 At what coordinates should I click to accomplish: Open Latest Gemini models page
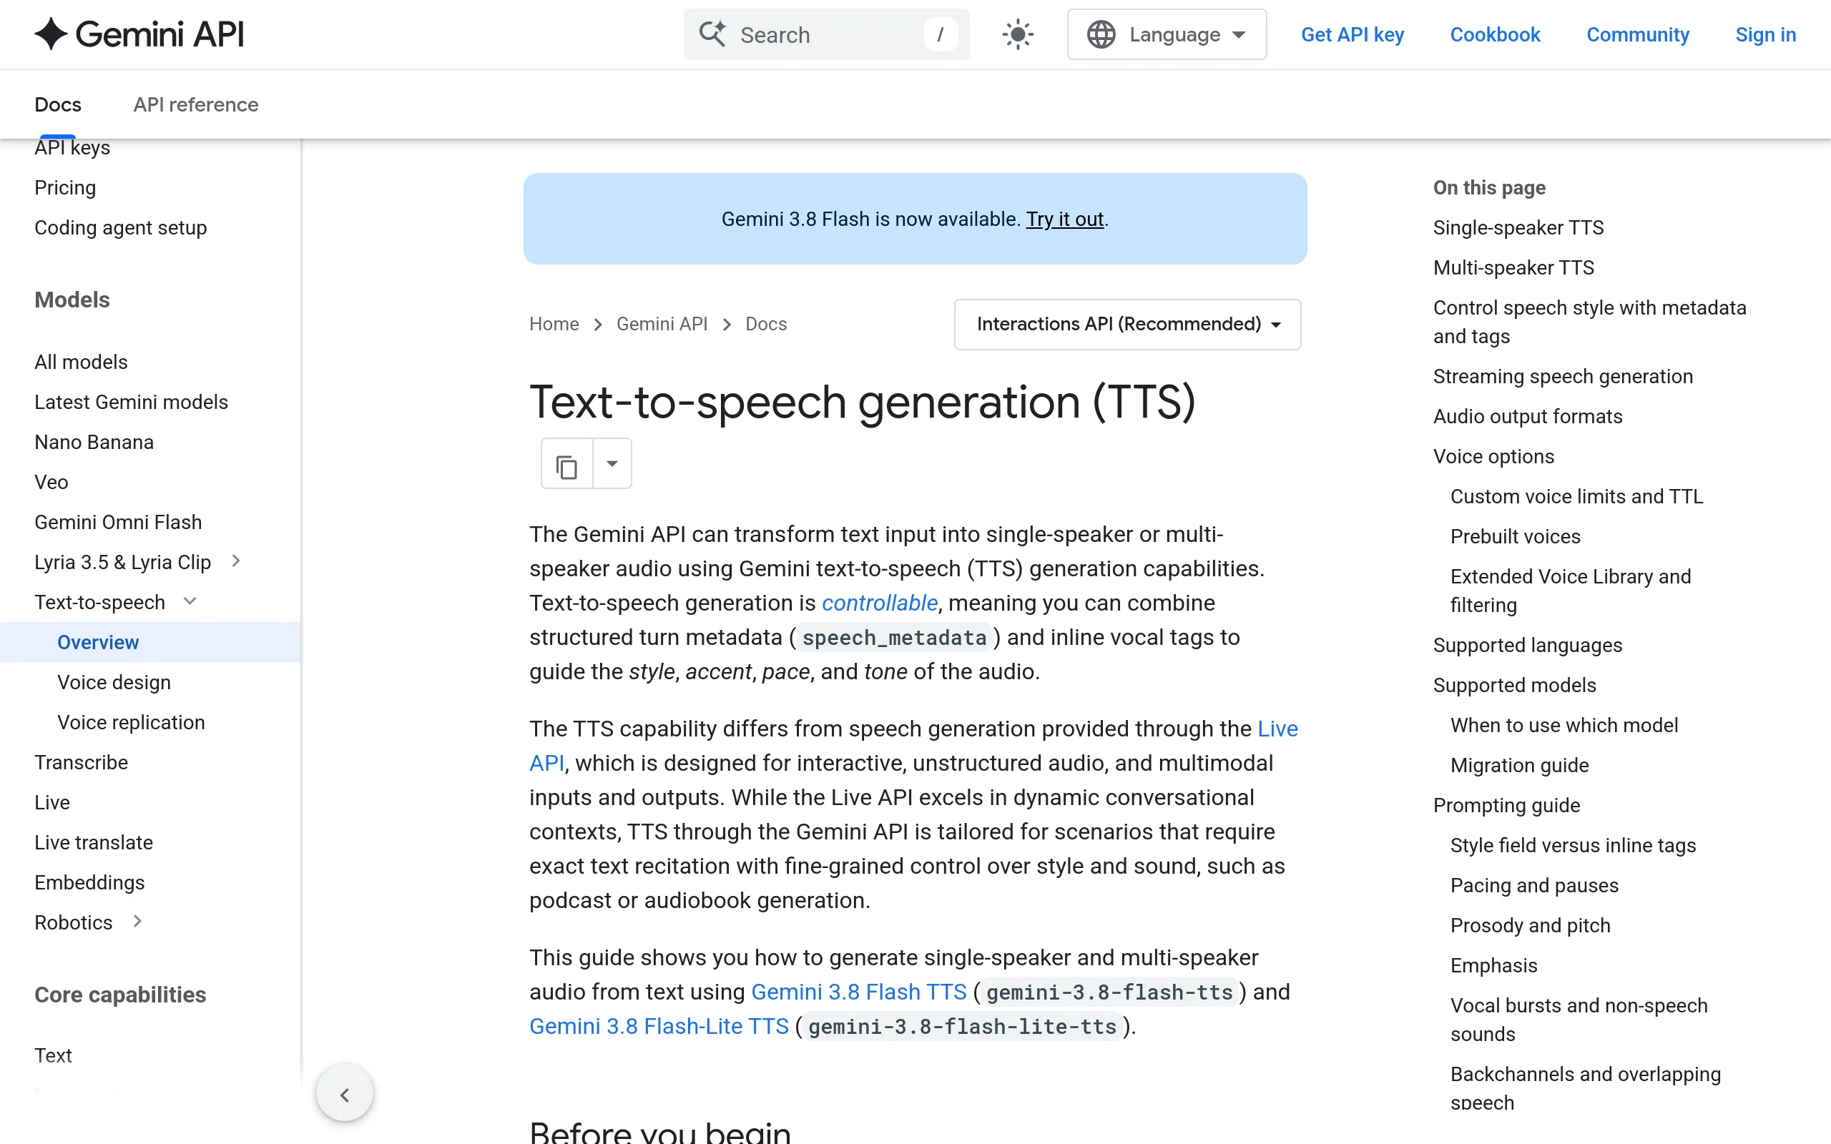click(x=131, y=402)
